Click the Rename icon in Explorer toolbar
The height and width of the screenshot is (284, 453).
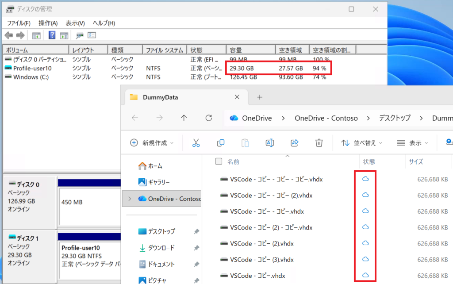pyautogui.click(x=269, y=143)
